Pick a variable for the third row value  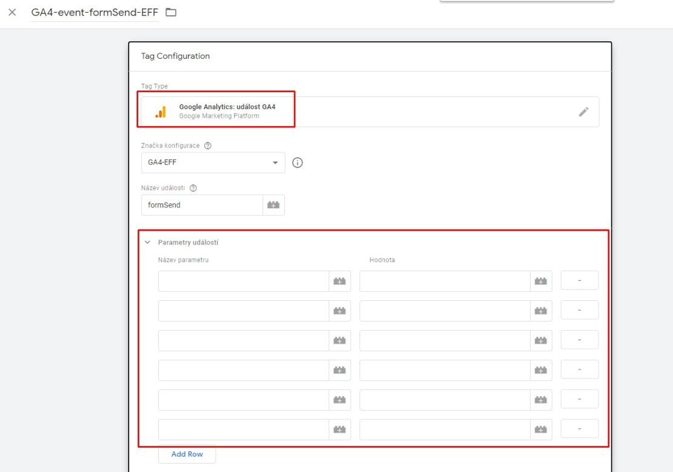(541, 340)
